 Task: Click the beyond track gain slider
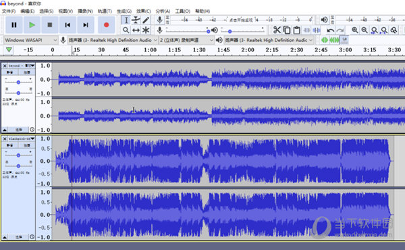click(18, 82)
